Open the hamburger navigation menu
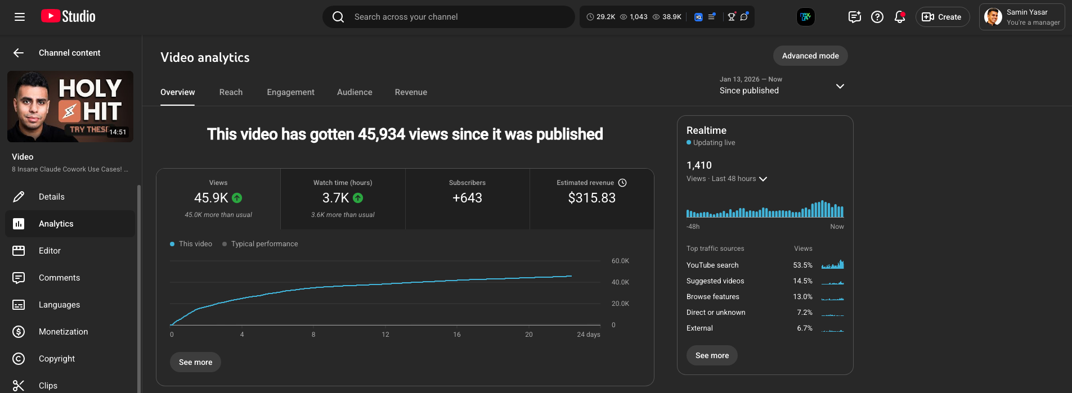 (20, 17)
